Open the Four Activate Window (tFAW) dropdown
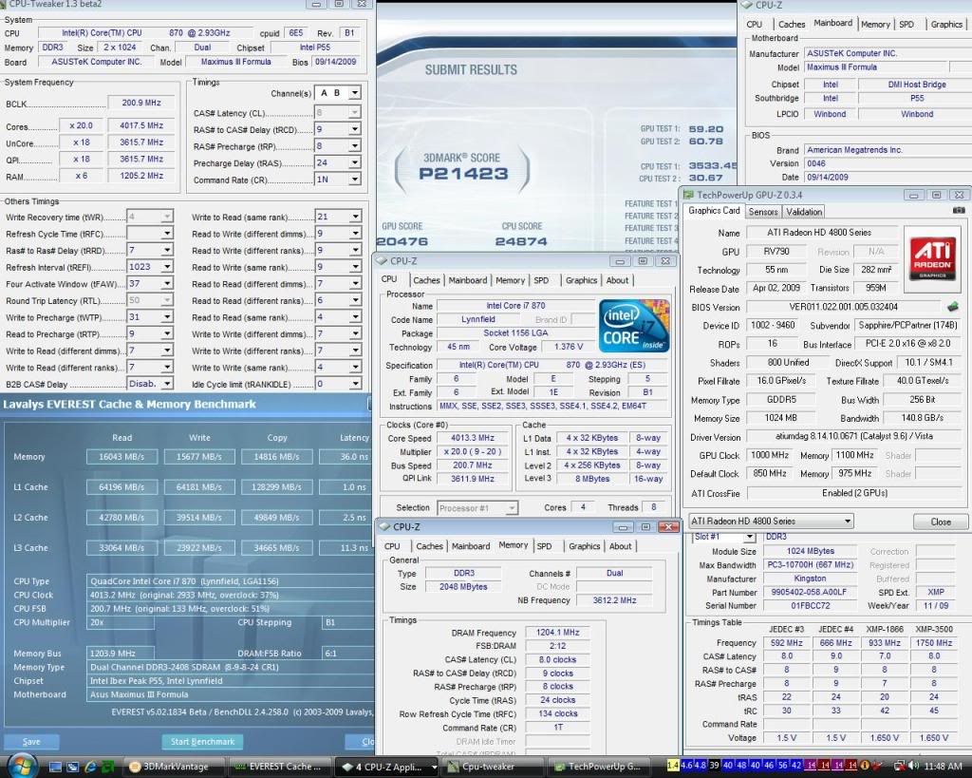972x778 pixels. [x=167, y=283]
